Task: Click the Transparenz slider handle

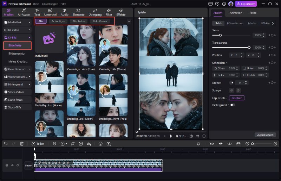Action: [249, 47]
